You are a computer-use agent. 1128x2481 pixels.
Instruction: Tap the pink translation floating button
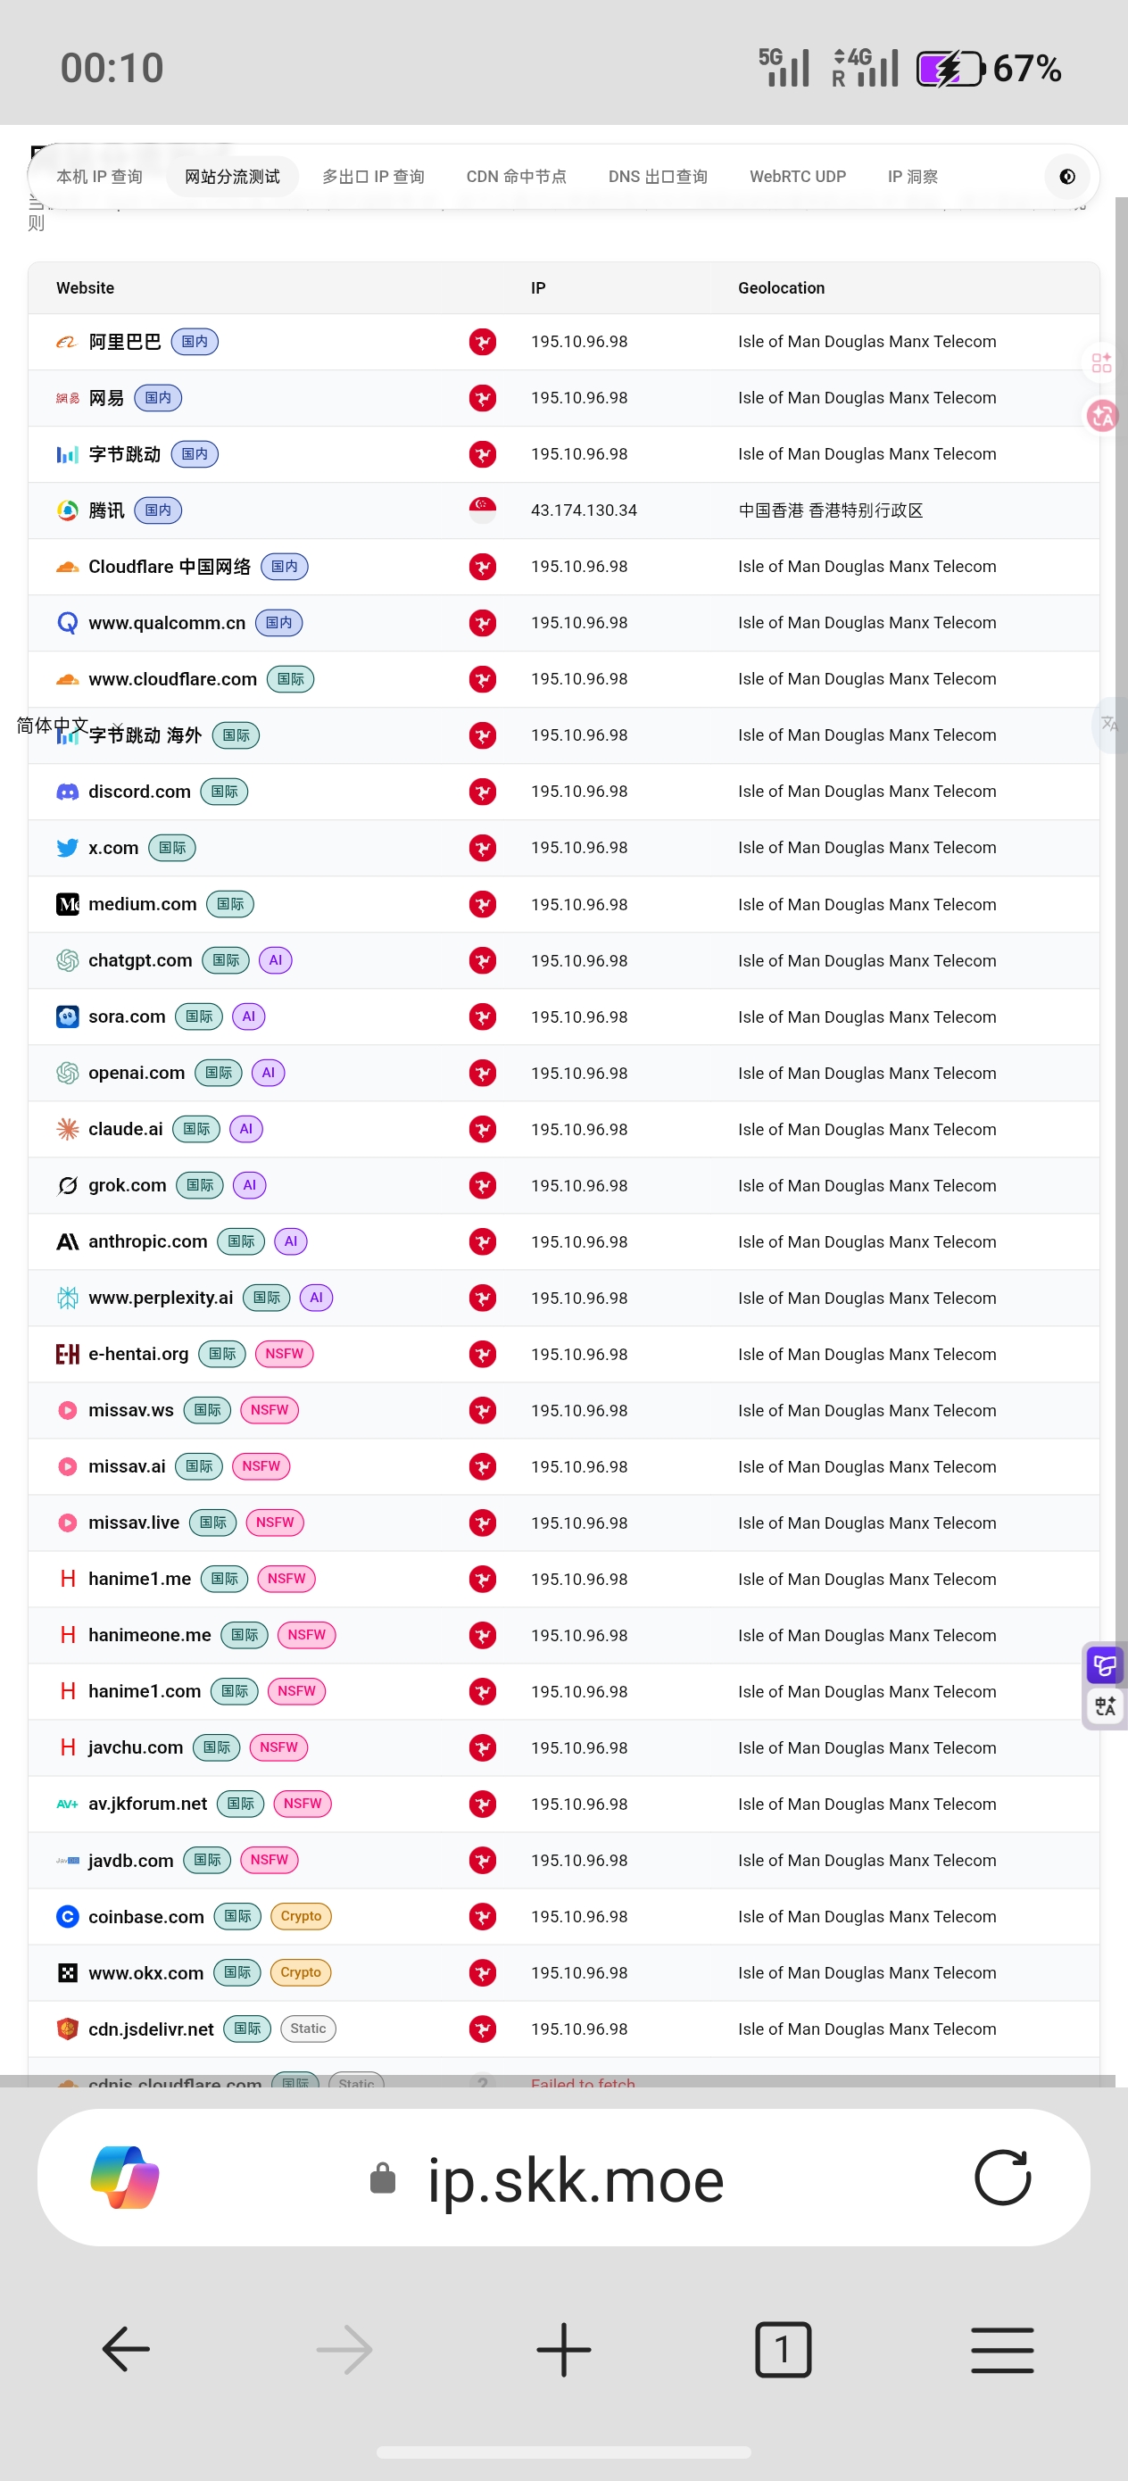(x=1102, y=415)
